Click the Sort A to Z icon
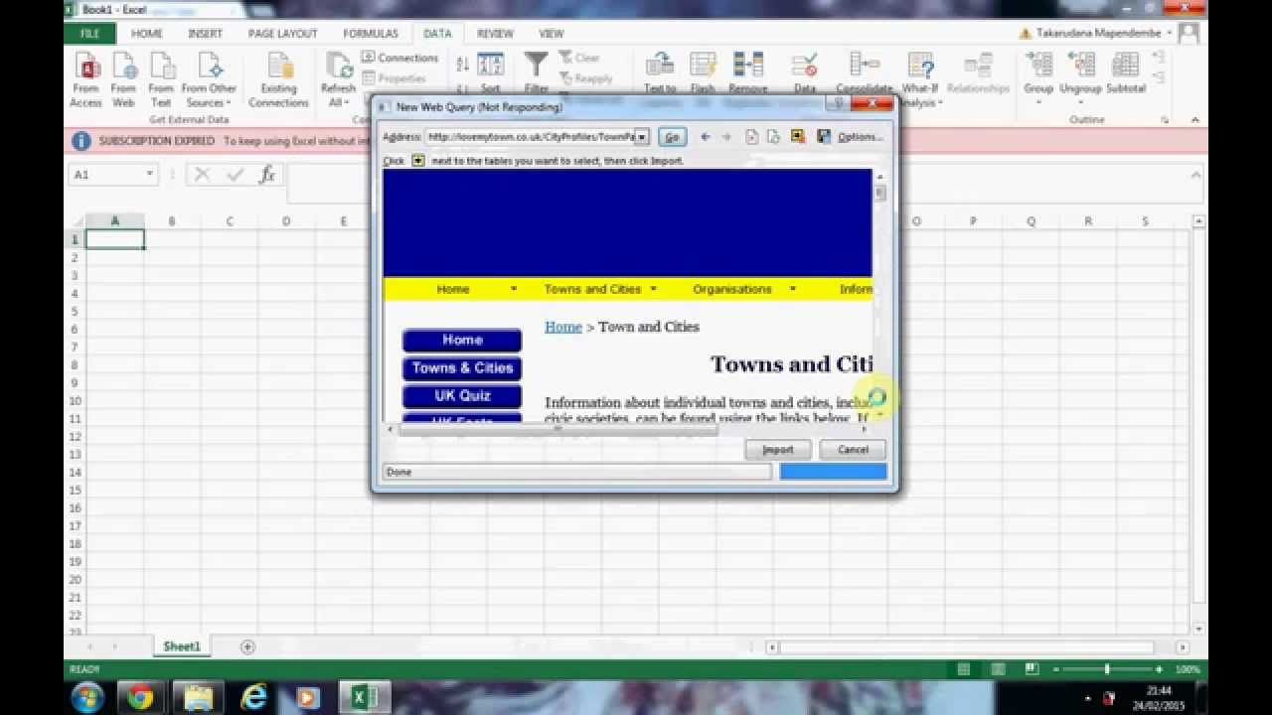The image size is (1272, 715). 463,65
